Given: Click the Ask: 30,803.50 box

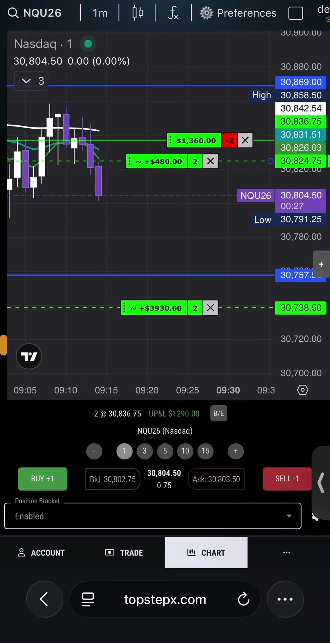Looking at the screenshot, I should (217, 479).
